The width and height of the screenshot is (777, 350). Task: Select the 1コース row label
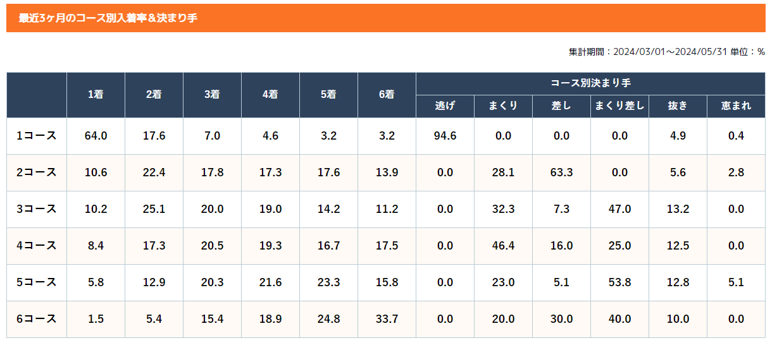(x=37, y=136)
